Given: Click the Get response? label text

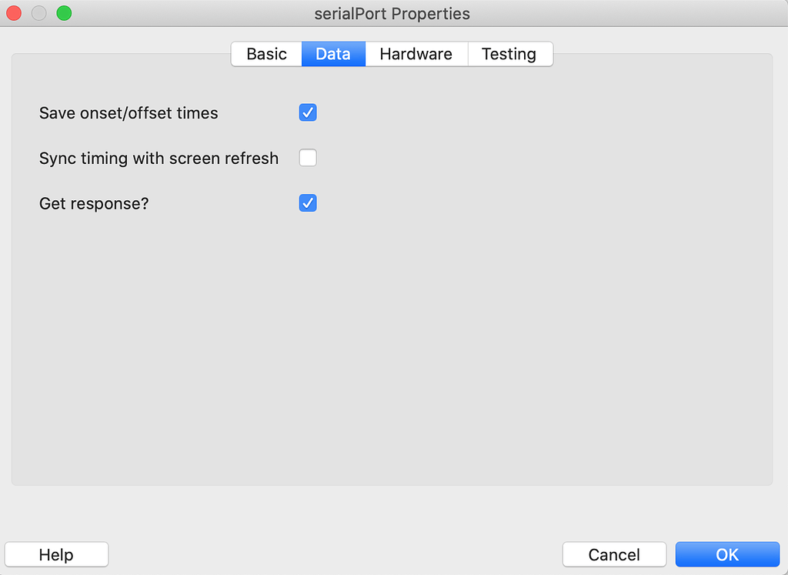Looking at the screenshot, I should 93,203.
